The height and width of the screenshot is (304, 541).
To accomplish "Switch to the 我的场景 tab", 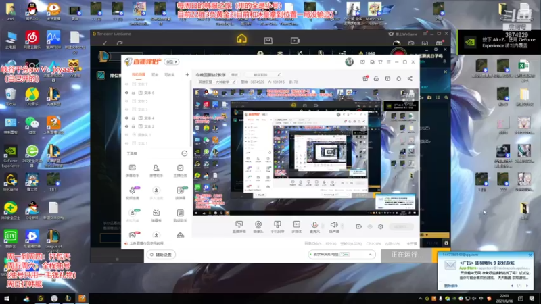I will tap(139, 74).
